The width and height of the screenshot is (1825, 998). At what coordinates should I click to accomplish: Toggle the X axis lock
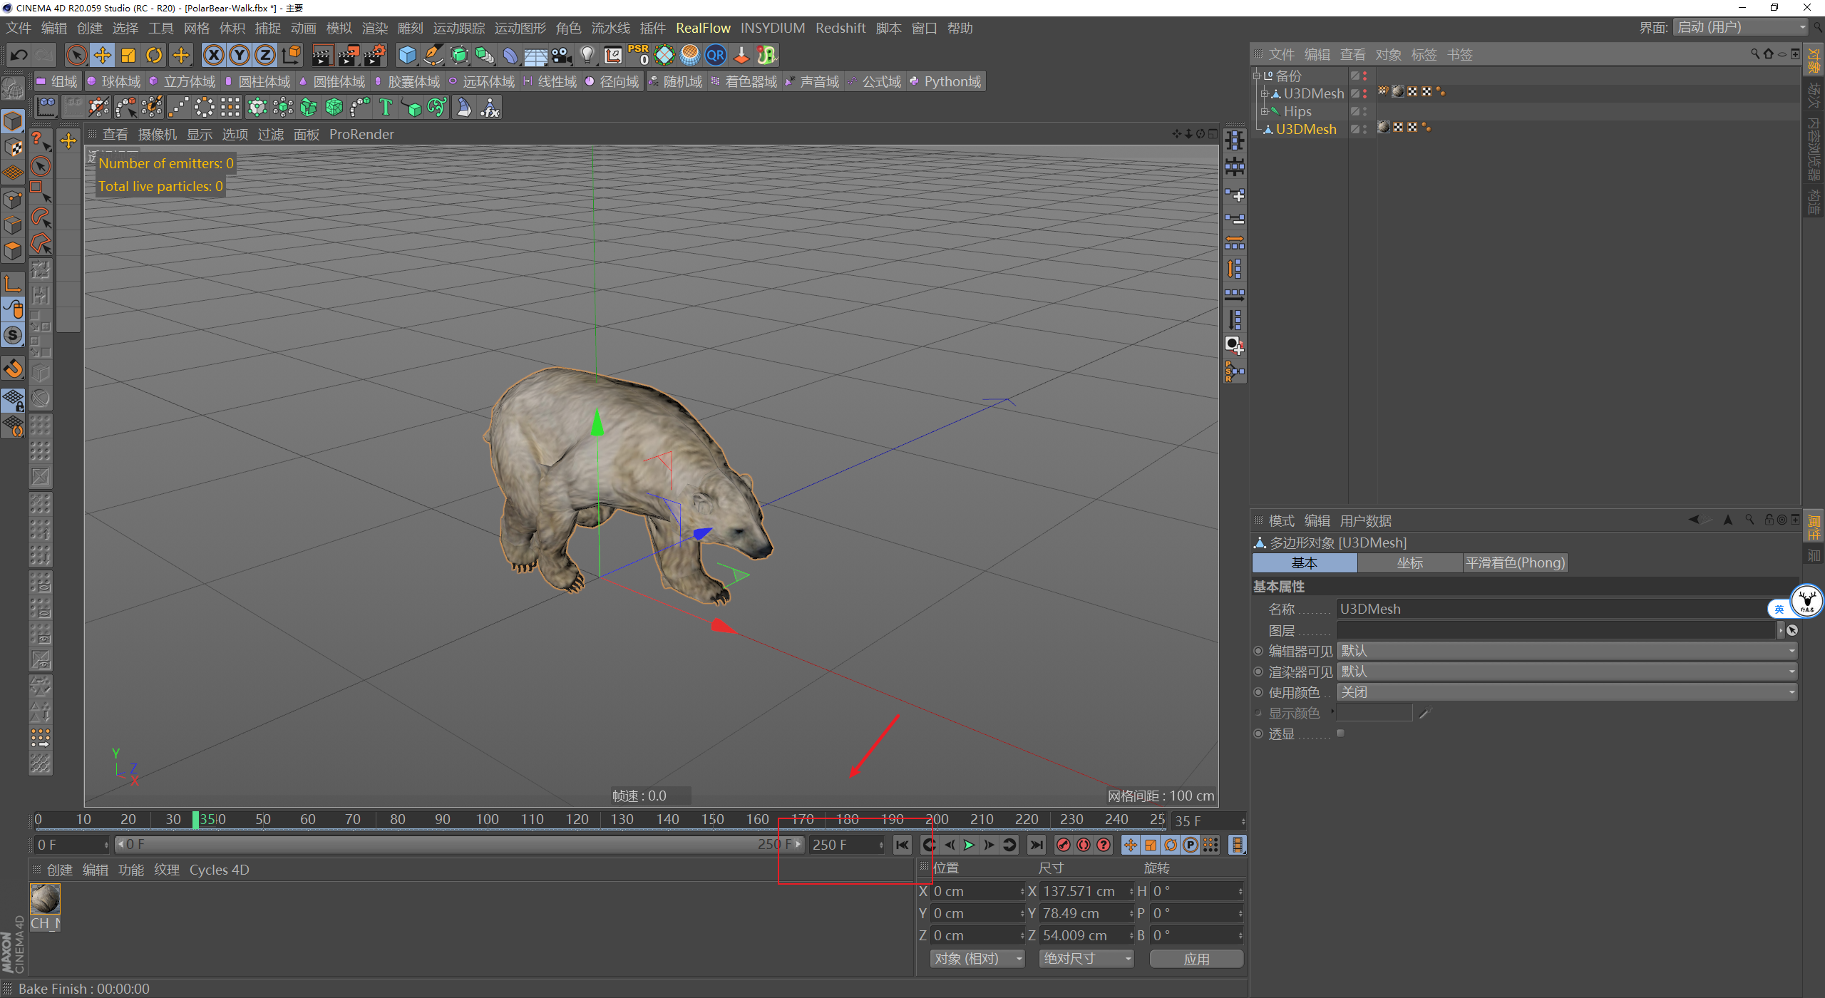click(x=213, y=55)
